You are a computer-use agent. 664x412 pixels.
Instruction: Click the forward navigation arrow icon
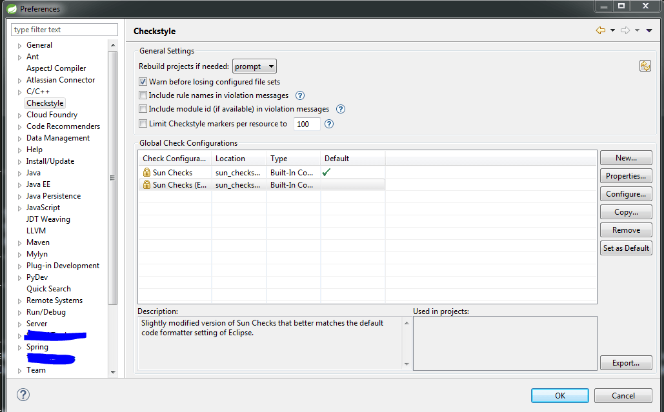pos(625,30)
